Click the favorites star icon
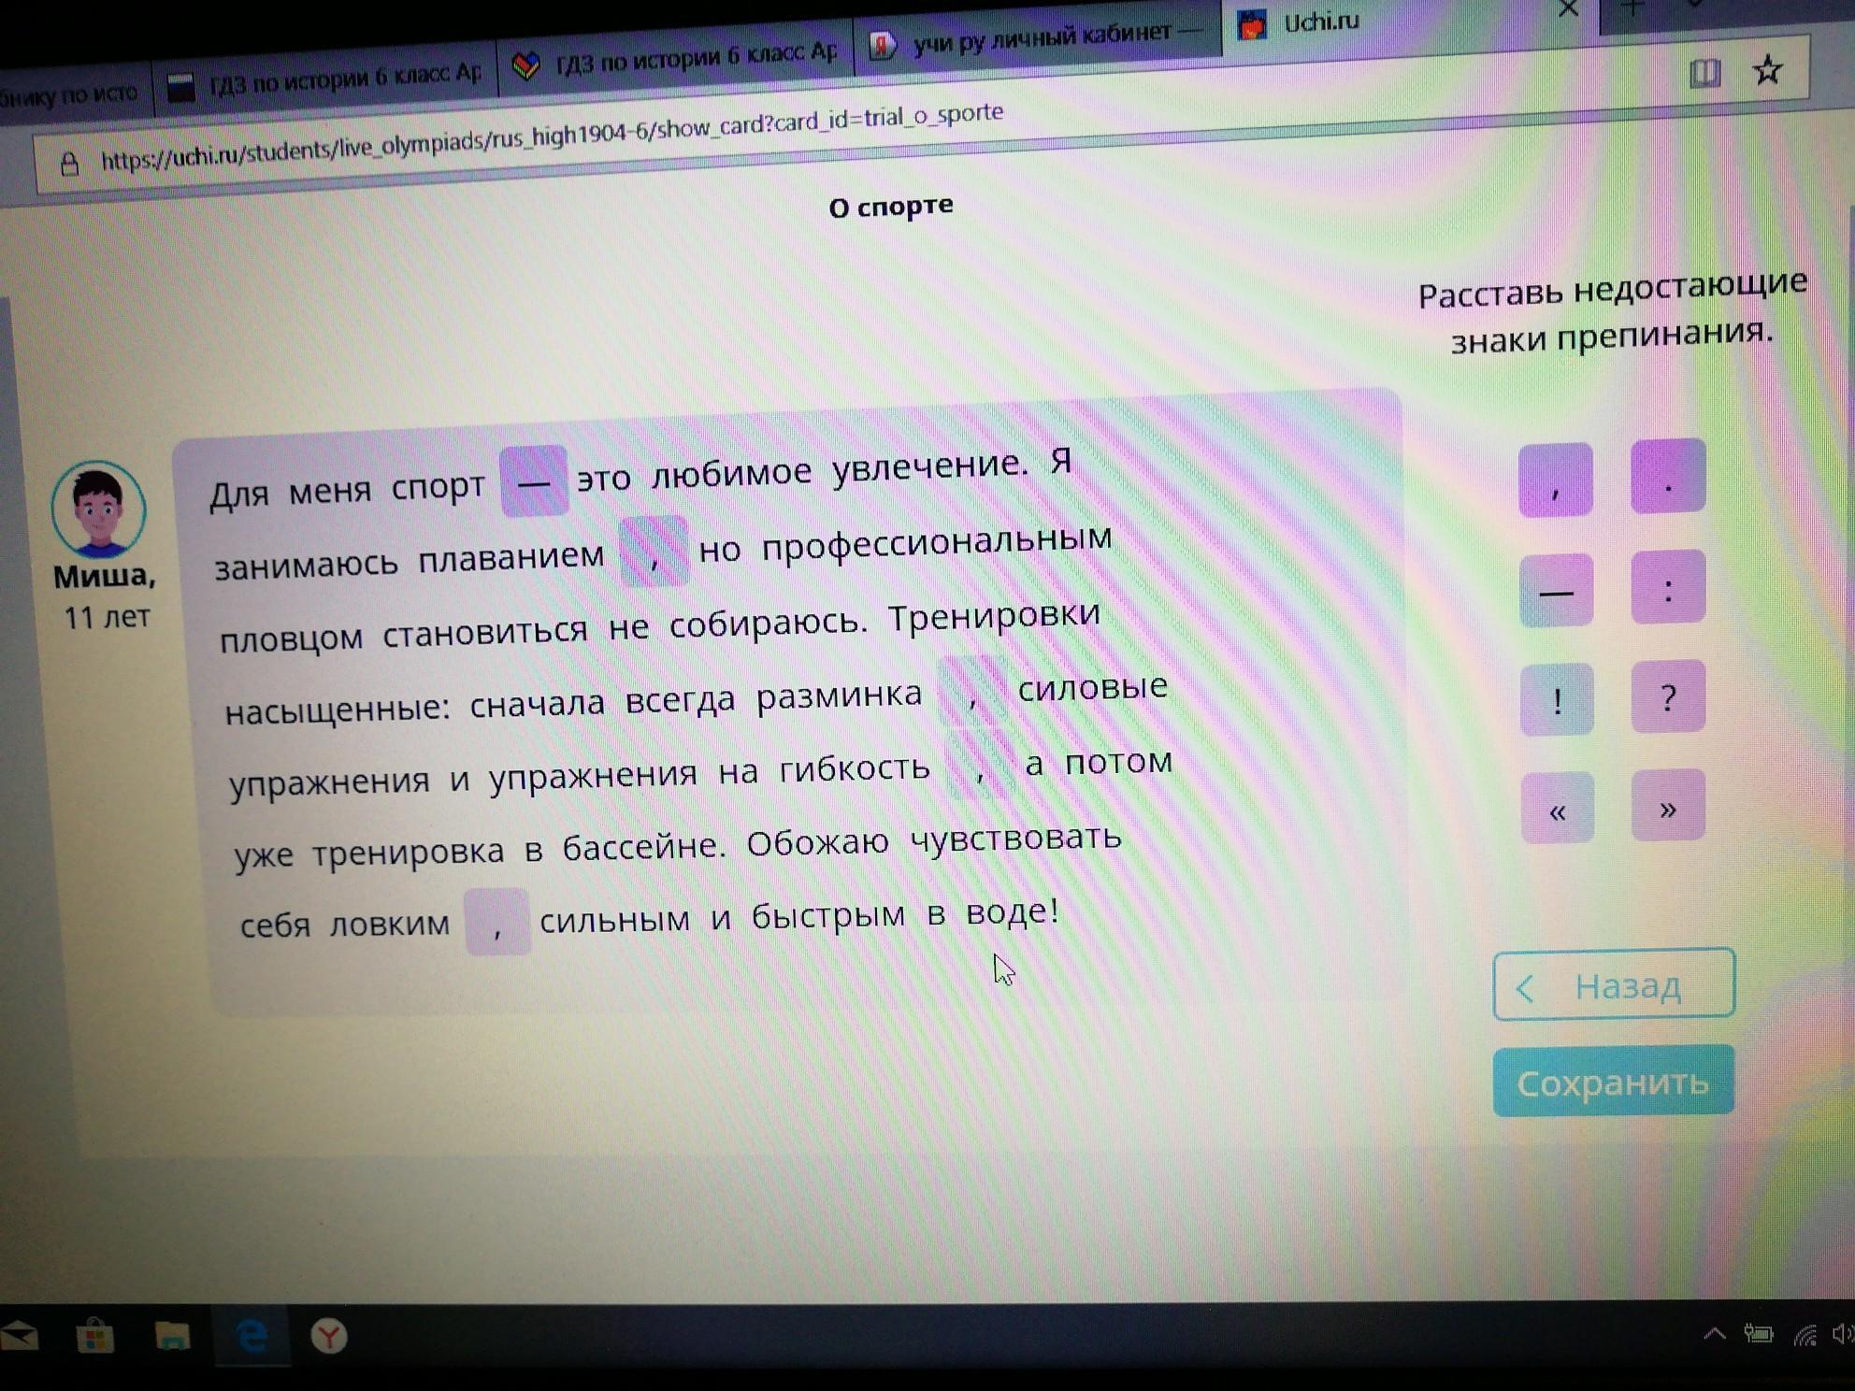 (1767, 70)
